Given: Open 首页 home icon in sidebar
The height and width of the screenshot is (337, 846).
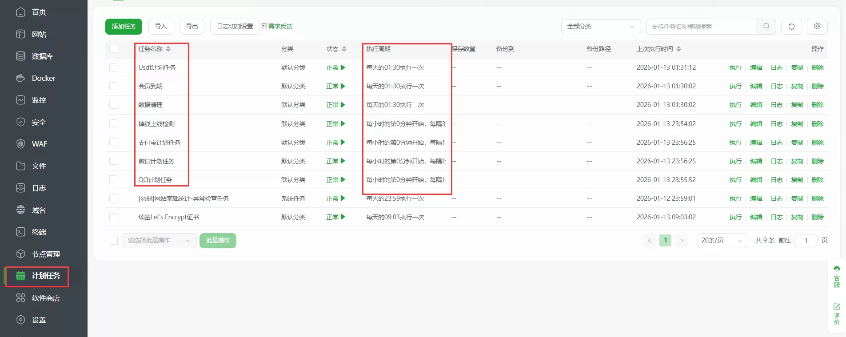Looking at the screenshot, I should pyautogui.click(x=20, y=12).
